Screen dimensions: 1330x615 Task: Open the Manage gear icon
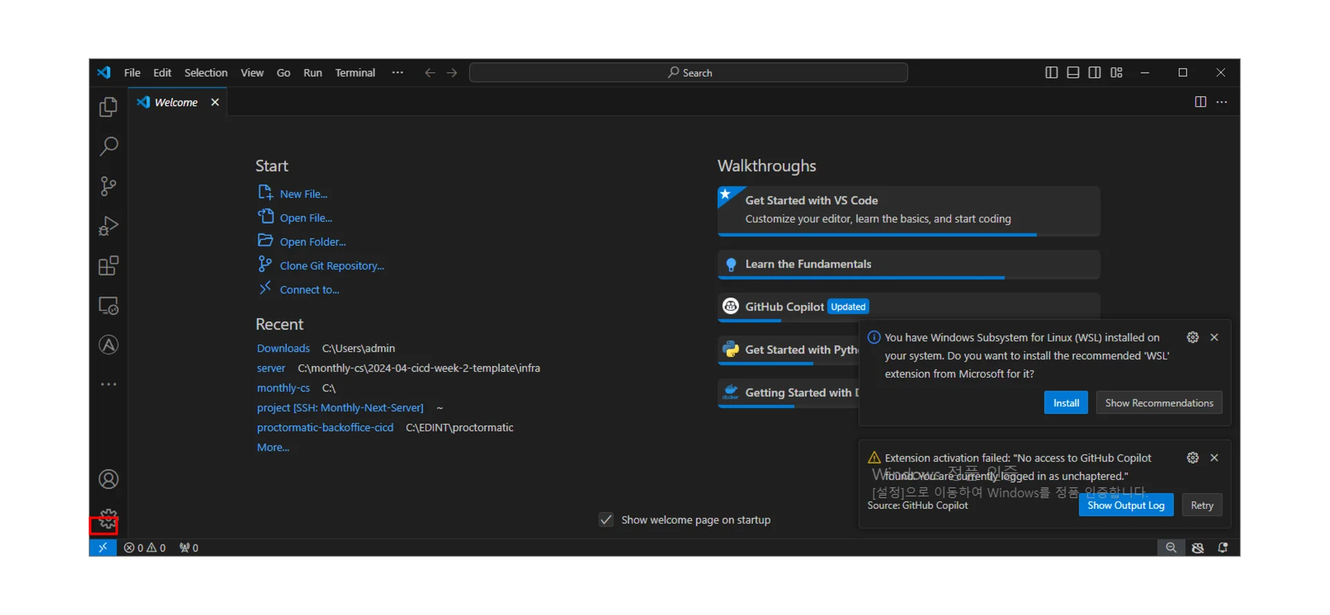pyautogui.click(x=107, y=519)
